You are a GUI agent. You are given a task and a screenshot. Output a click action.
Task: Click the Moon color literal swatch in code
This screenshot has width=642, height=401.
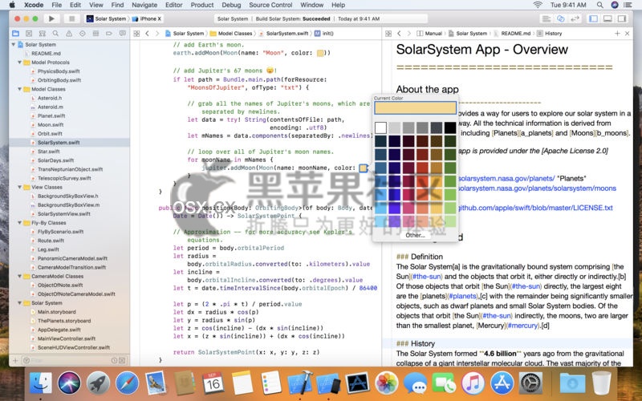tap(320, 53)
